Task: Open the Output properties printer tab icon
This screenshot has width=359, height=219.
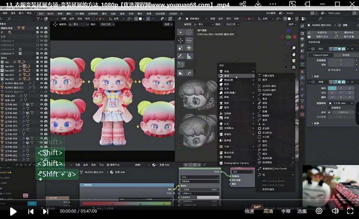Action: click(x=302, y=39)
